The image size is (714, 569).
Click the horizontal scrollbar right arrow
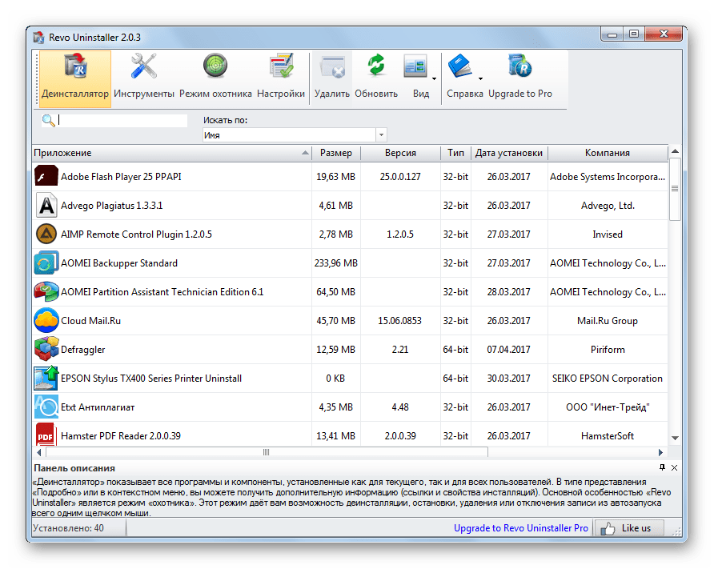pyautogui.click(x=660, y=452)
